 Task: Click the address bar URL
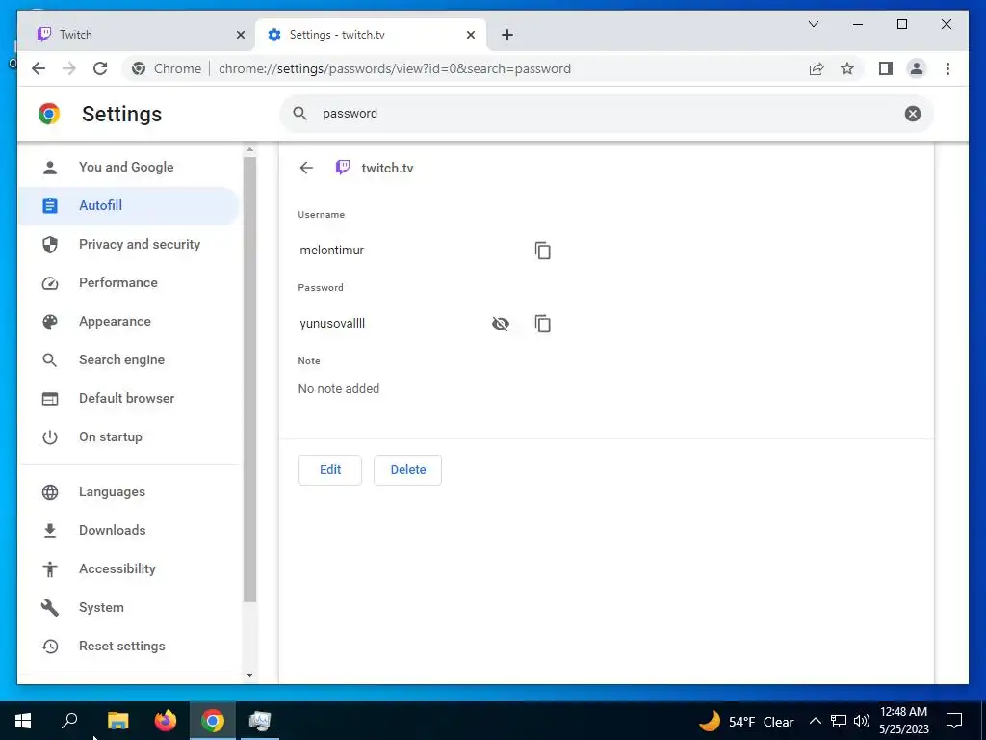[x=394, y=68]
